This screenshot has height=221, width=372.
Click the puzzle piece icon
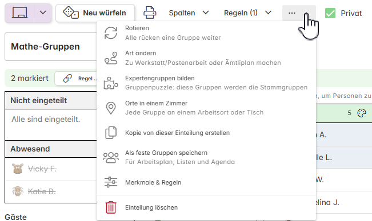coord(111,83)
